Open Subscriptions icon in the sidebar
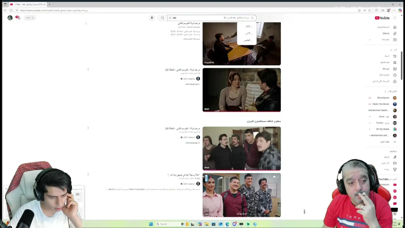 point(395,40)
